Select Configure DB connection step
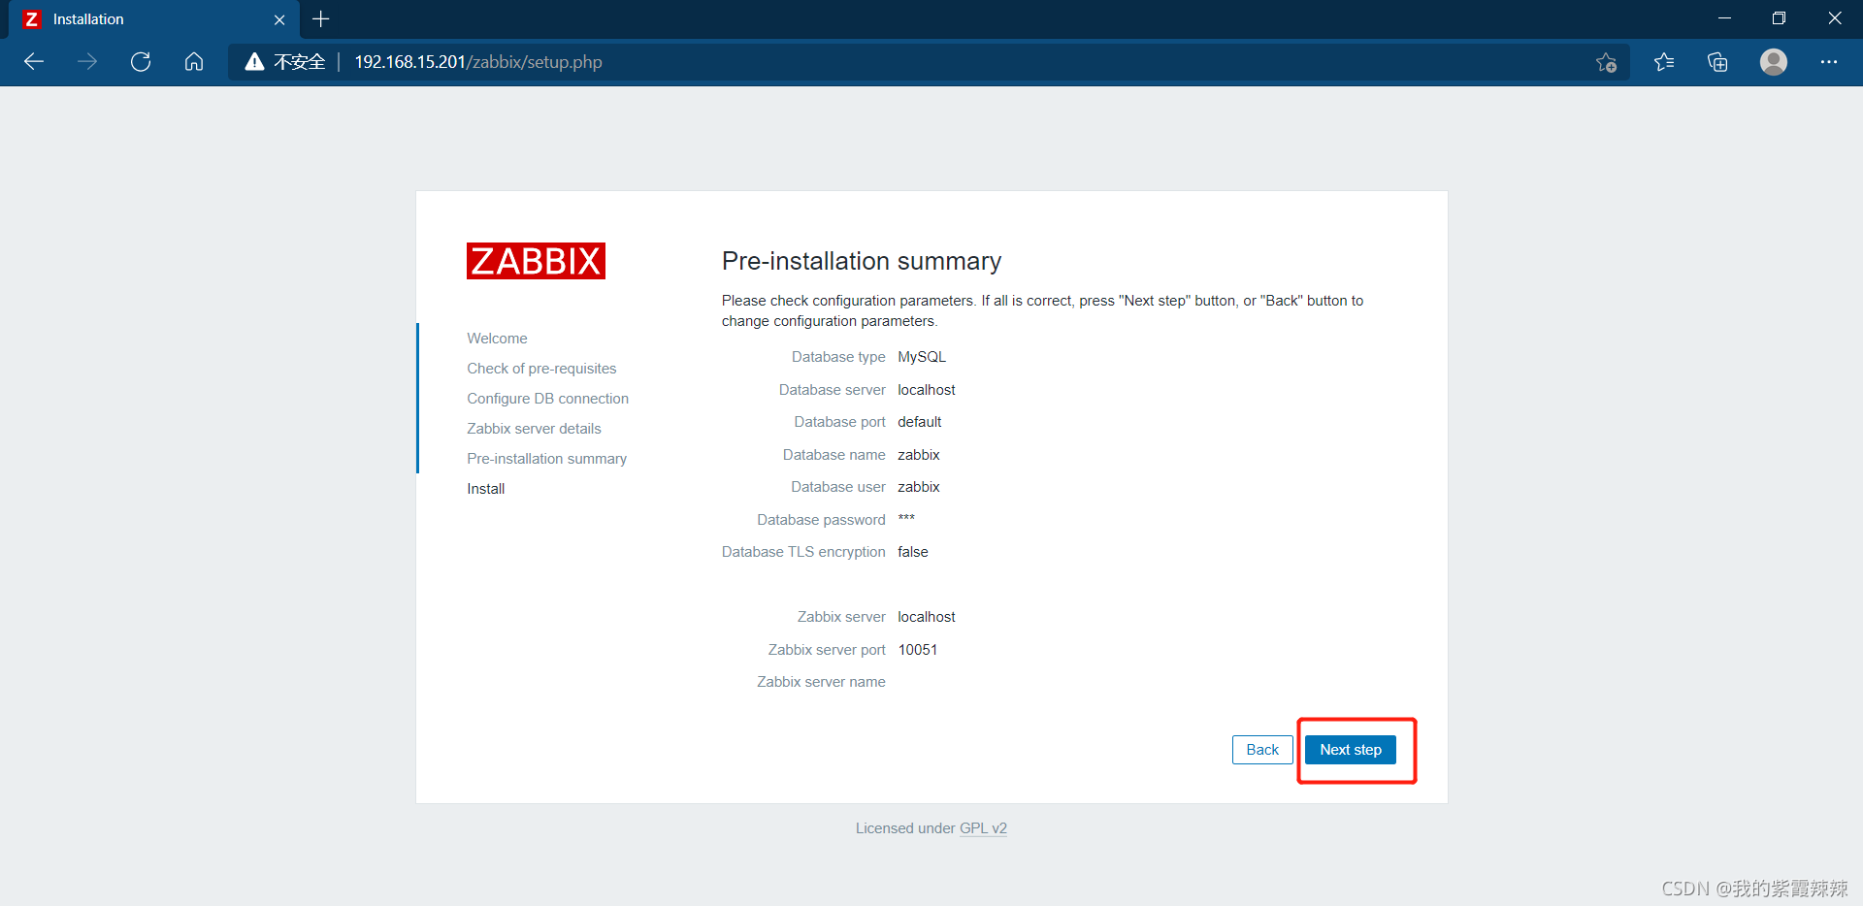The image size is (1863, 906). [547, 399]
